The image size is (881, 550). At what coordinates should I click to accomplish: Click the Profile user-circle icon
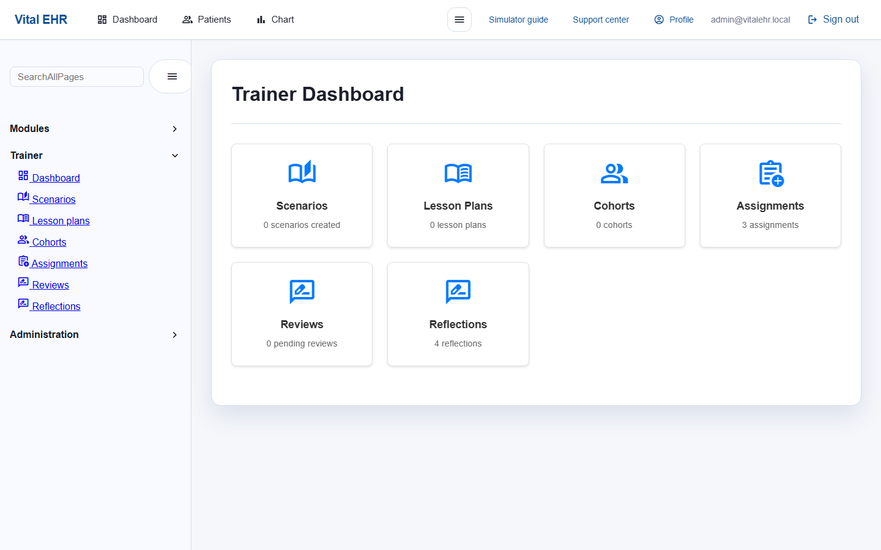click(x=659, y=20)
